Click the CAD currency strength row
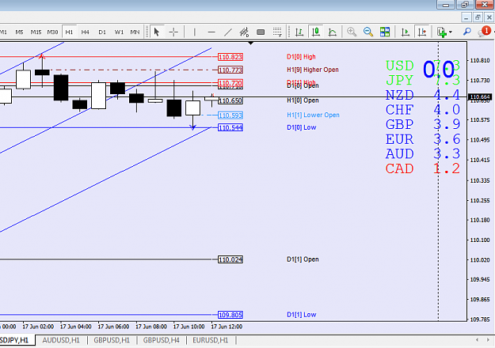This screenshot has height=348, width=495. coord(423,168)
